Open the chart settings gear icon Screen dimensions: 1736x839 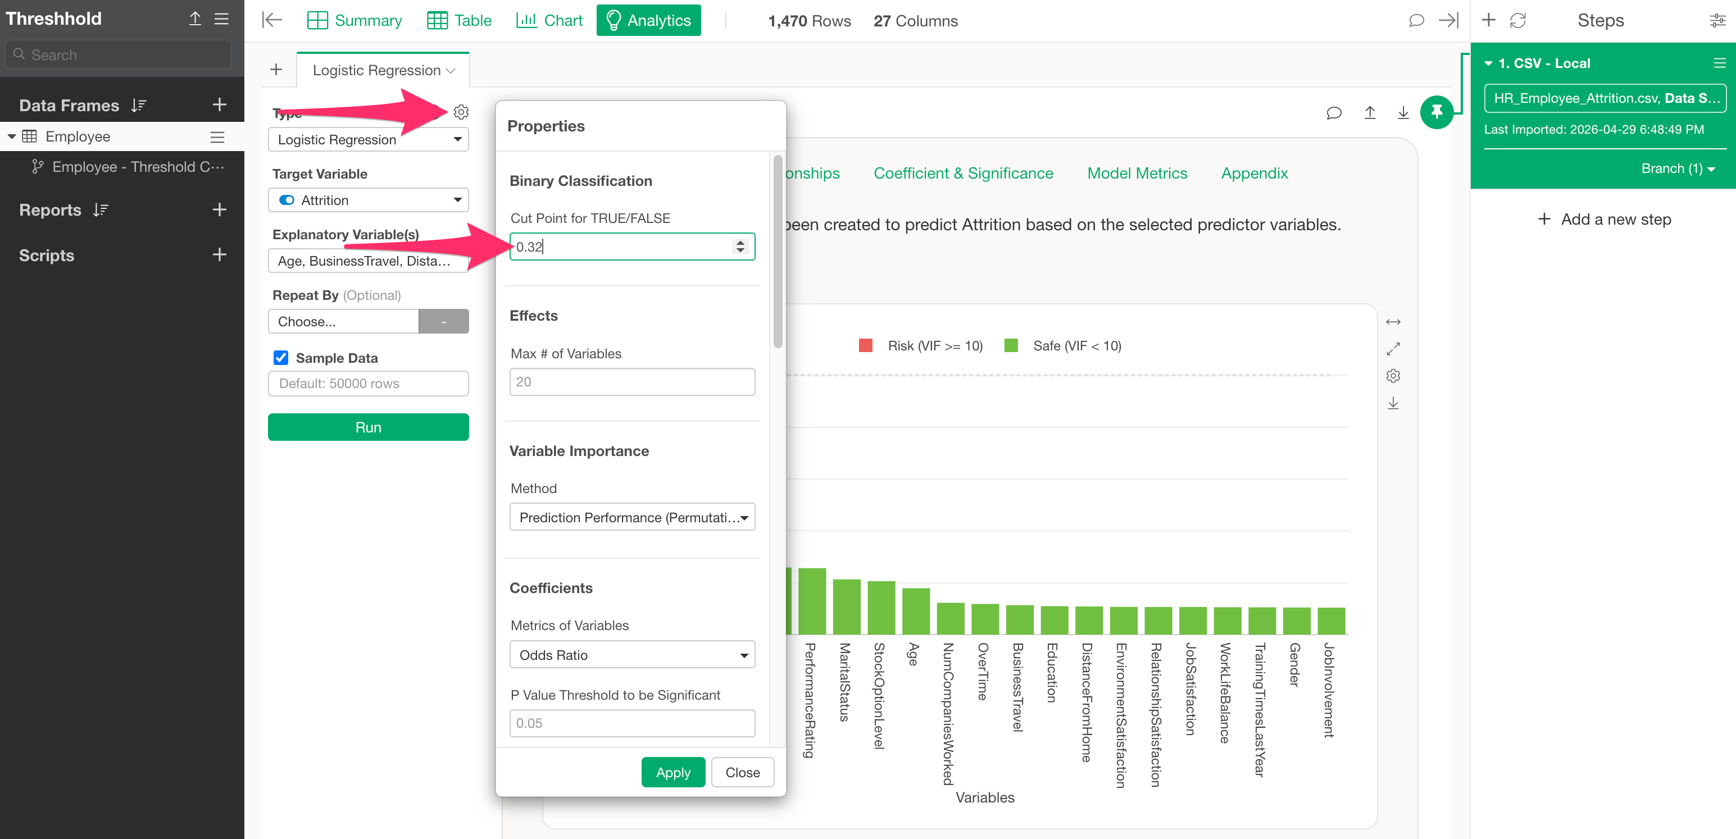[1393, 375]
